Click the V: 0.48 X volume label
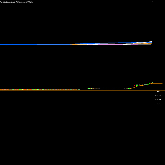Viewport: 165px width, 165px height. [159, 100]
